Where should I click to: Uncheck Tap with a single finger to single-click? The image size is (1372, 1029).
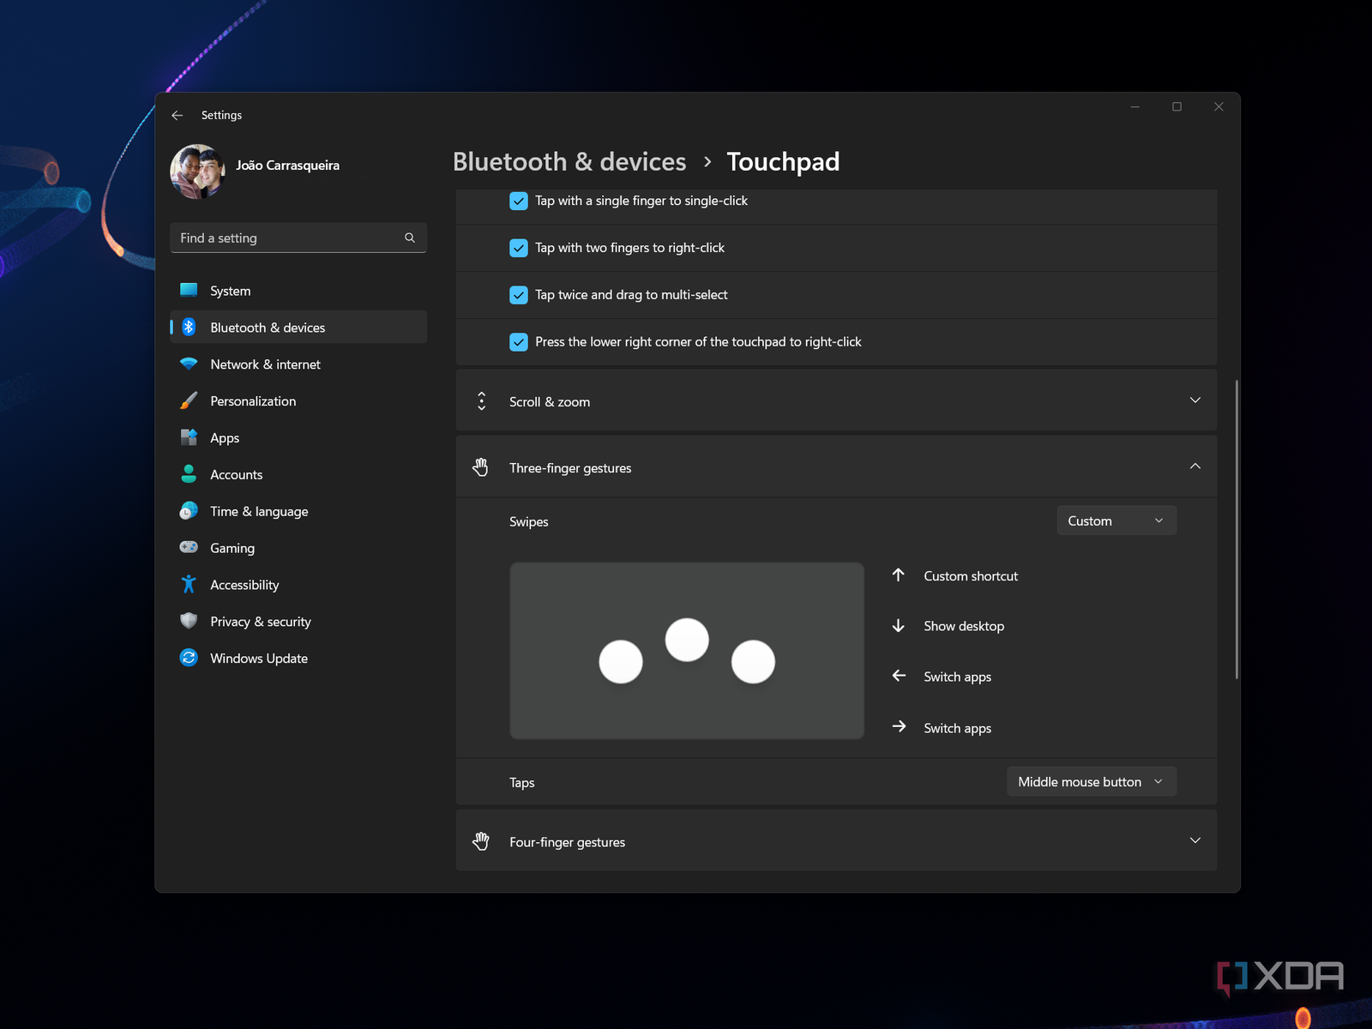(x=519, y=201)
